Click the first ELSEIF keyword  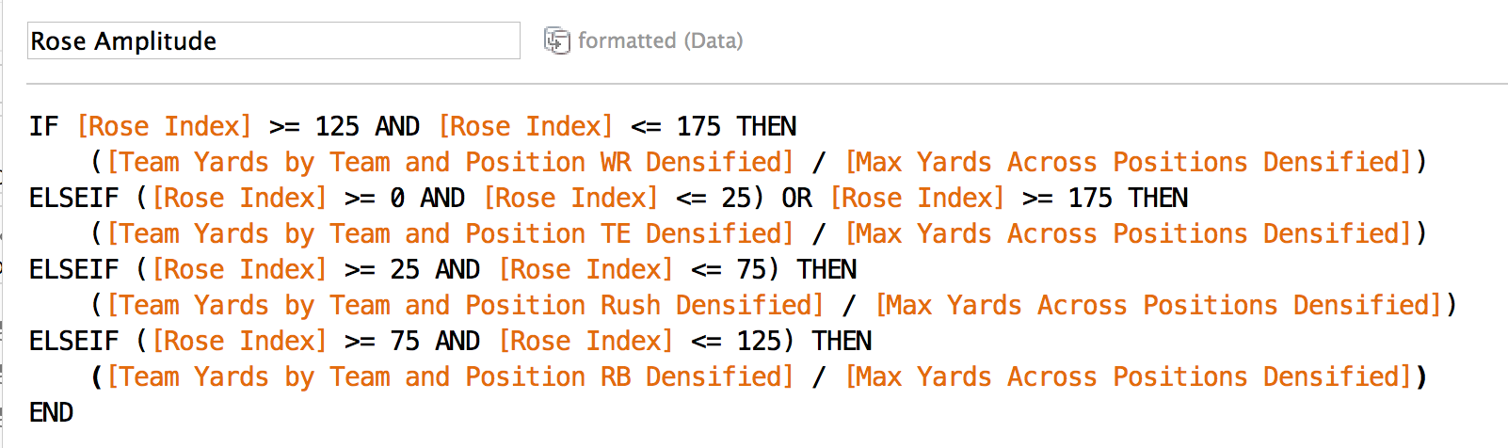coord(73,198)
